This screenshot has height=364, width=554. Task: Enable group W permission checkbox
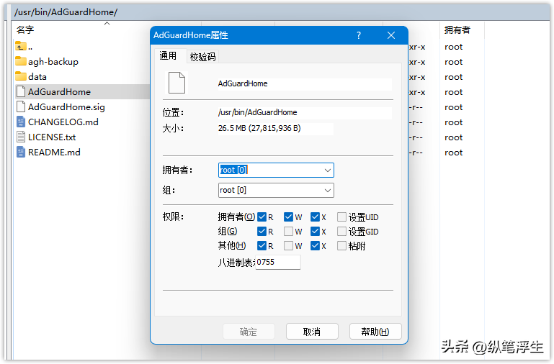pos(288,232)
